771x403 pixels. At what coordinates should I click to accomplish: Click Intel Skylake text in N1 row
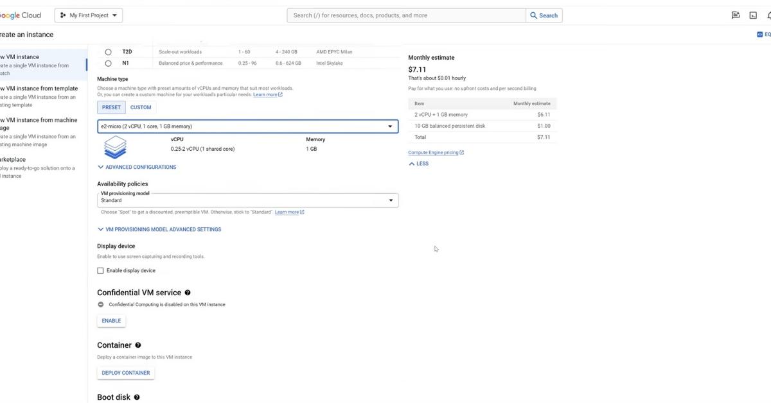point(331,64)
